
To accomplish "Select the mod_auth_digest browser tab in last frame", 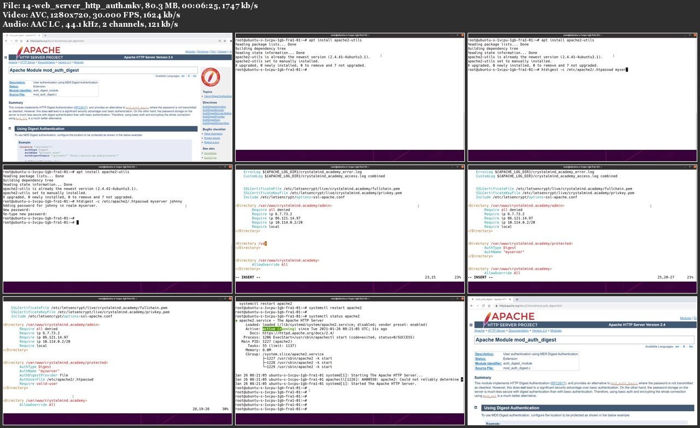I will tap(491, 299).
